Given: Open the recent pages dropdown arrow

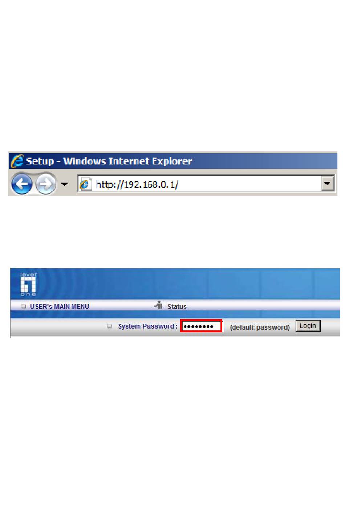Looking at the screenshot, I should (65, 184).
